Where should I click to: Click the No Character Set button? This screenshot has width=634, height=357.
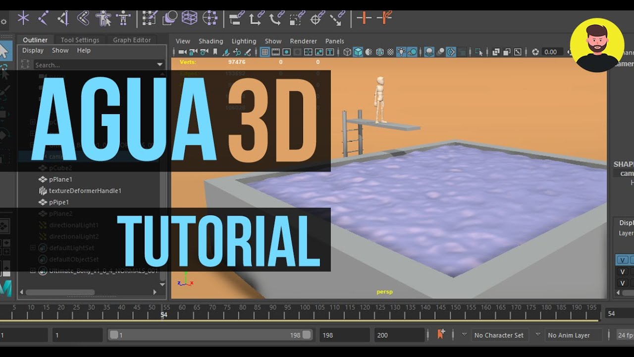point(499,335)
